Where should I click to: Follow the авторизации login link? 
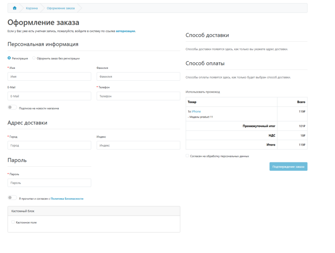pyautogui.click(x=125, y=31)
